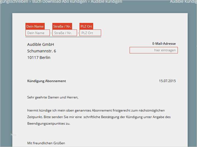Click the address line 'Schumannstr. 6'
Viewport: 197px width, 147px height.
(42, 51)
